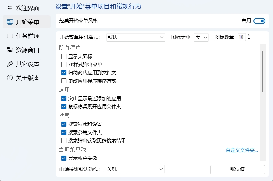Click the folder icon beside 资源窗口

click(x=10, y=50)
